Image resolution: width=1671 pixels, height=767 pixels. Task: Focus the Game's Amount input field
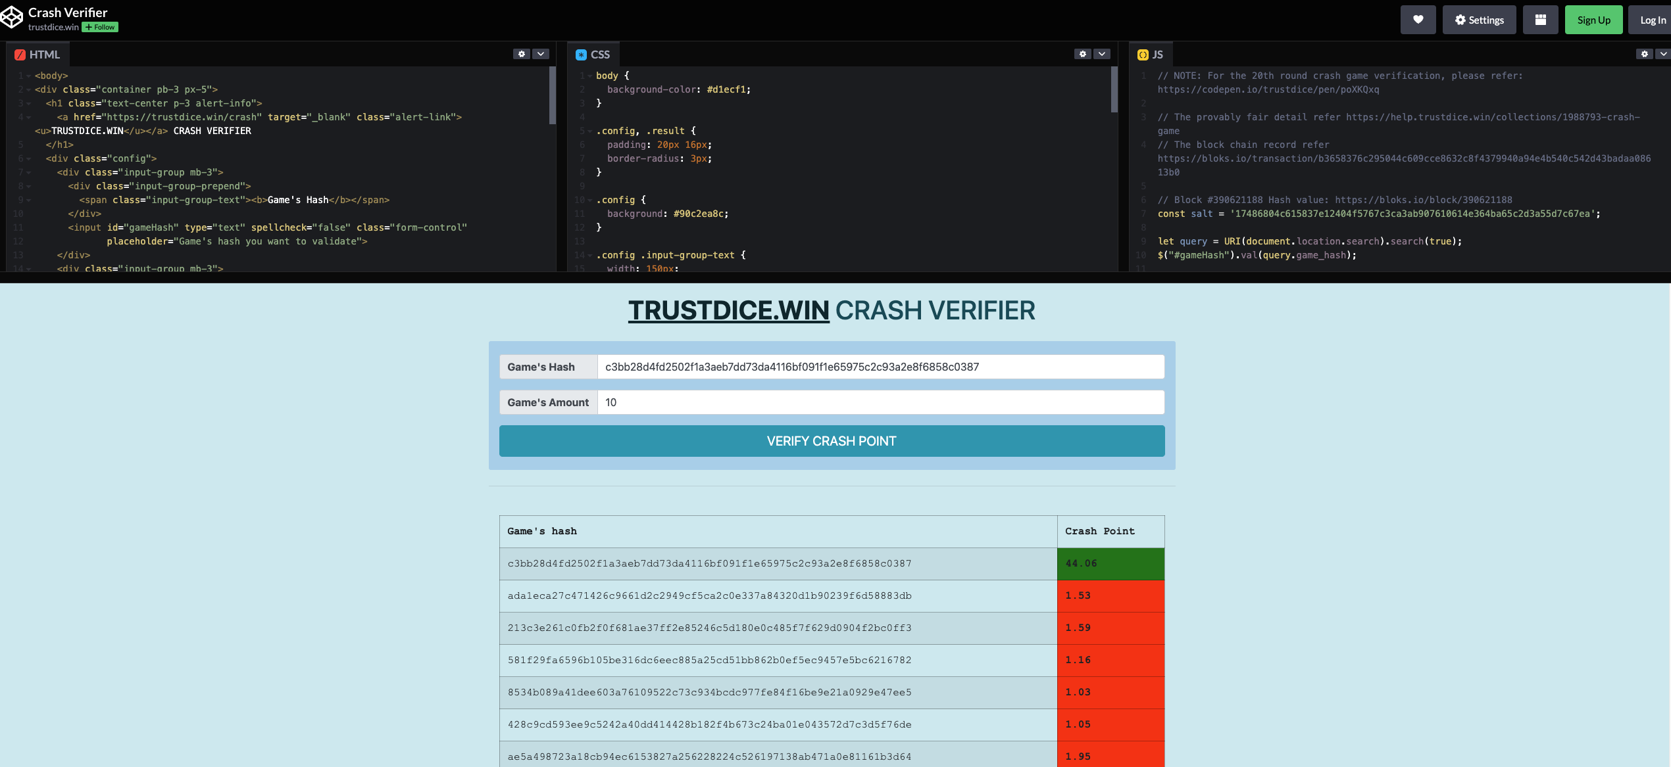tap(880, 402)
